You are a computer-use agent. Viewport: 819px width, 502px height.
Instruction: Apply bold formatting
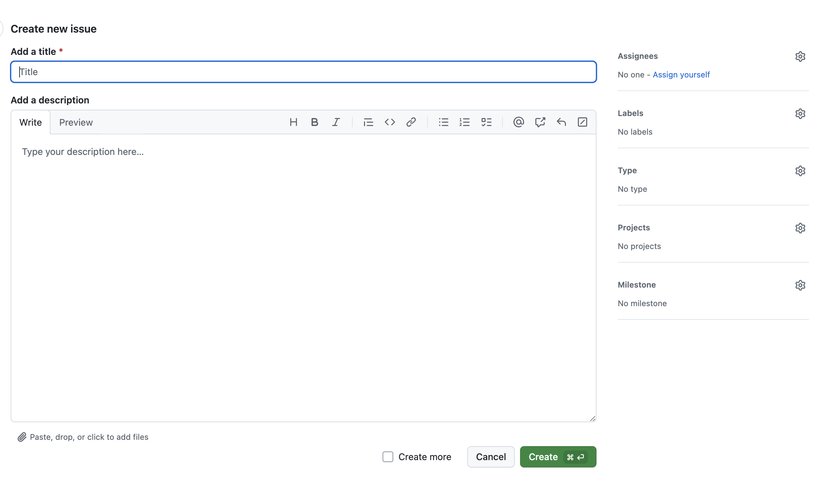pos(315,122)
